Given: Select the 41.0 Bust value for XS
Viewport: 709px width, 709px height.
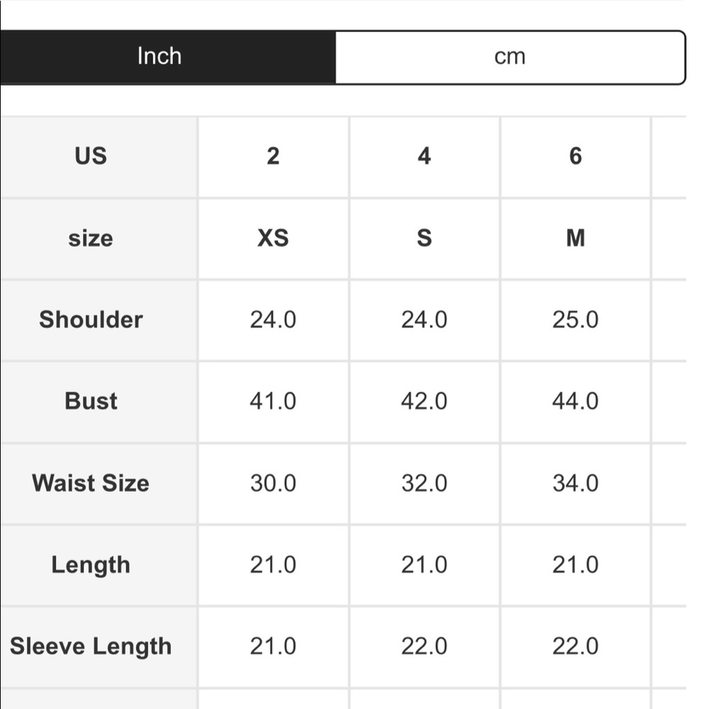Looking at the screenshot, I should 273,401.
